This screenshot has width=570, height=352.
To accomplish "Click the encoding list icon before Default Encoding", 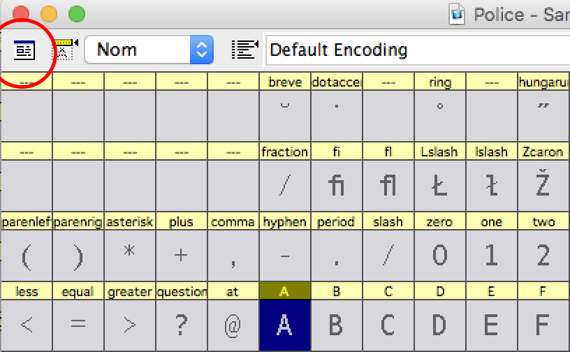I will 242,50.
